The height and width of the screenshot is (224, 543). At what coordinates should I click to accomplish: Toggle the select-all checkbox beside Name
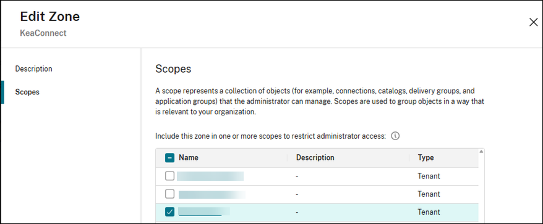tap(169, 157)
